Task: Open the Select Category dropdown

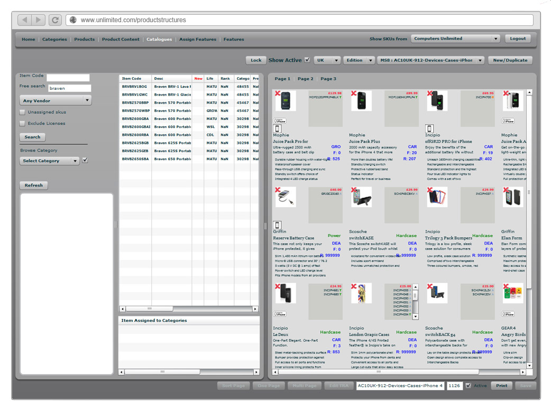Action: click(50, 161)
